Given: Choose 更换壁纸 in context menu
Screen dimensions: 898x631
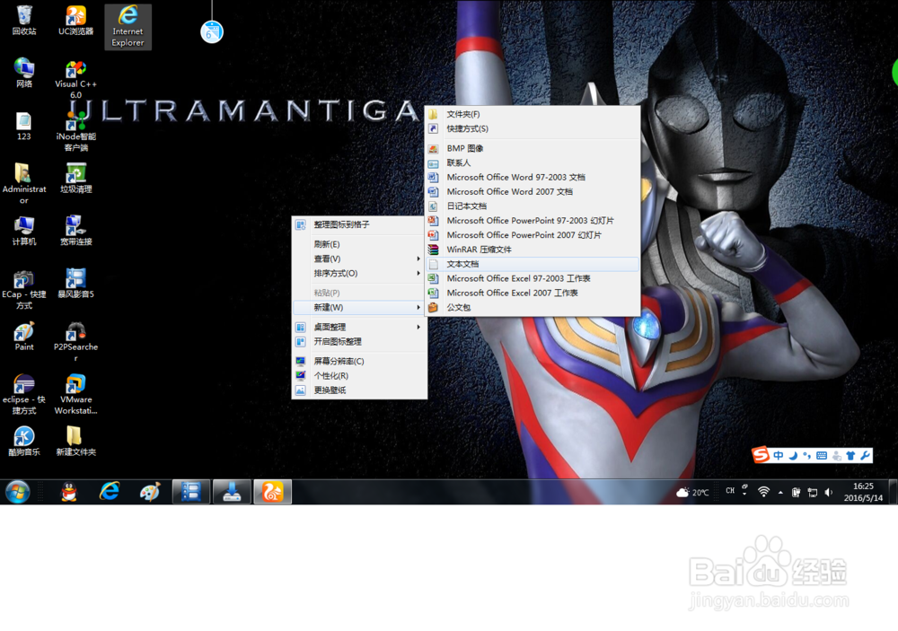Looking at the screenshot, I should point(360,390).
